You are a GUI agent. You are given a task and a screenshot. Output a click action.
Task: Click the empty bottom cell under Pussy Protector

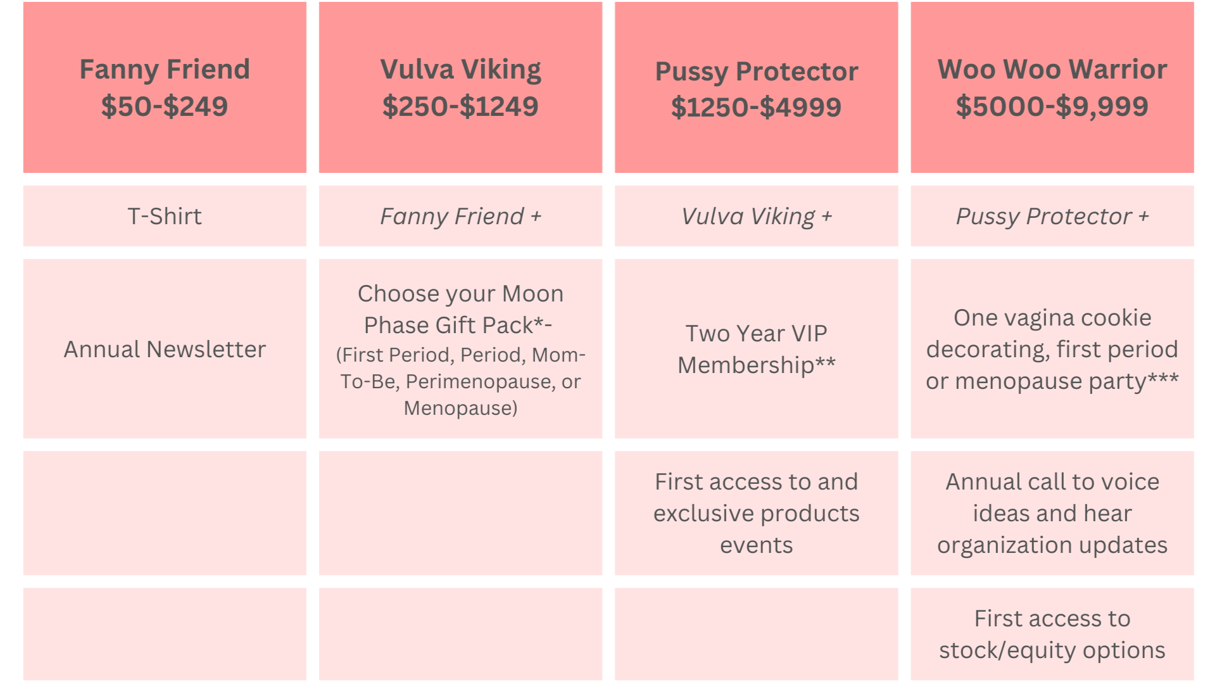coord(756,634)
